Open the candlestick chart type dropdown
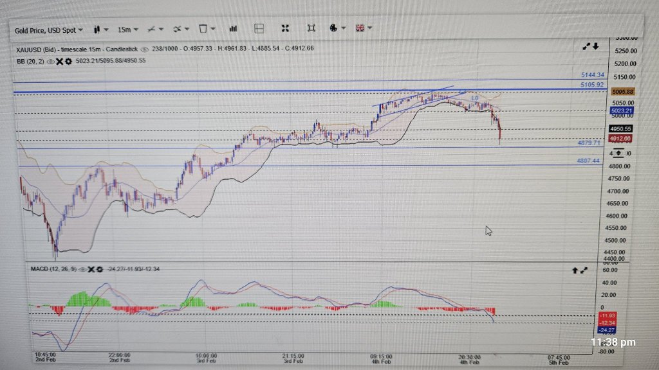The height and width of the screenshot is (370, 659). pos(101,30)
